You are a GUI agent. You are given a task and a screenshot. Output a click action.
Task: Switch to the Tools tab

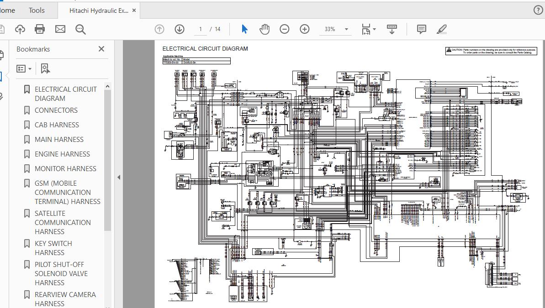(x=37, y=10)
